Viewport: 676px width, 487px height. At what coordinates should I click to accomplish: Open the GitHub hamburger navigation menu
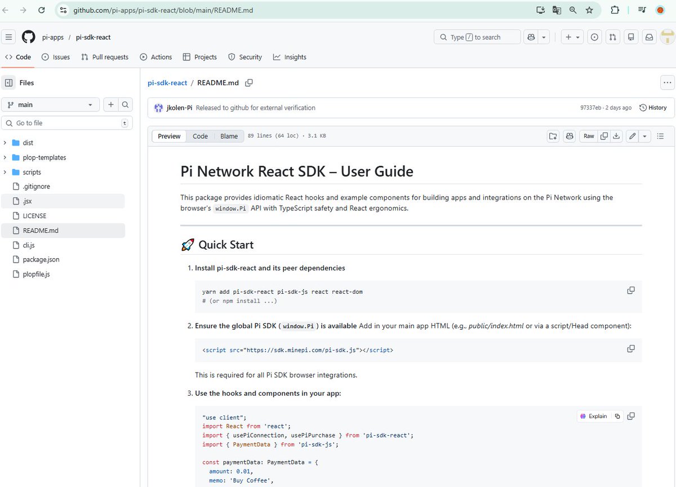pos(8,37)
